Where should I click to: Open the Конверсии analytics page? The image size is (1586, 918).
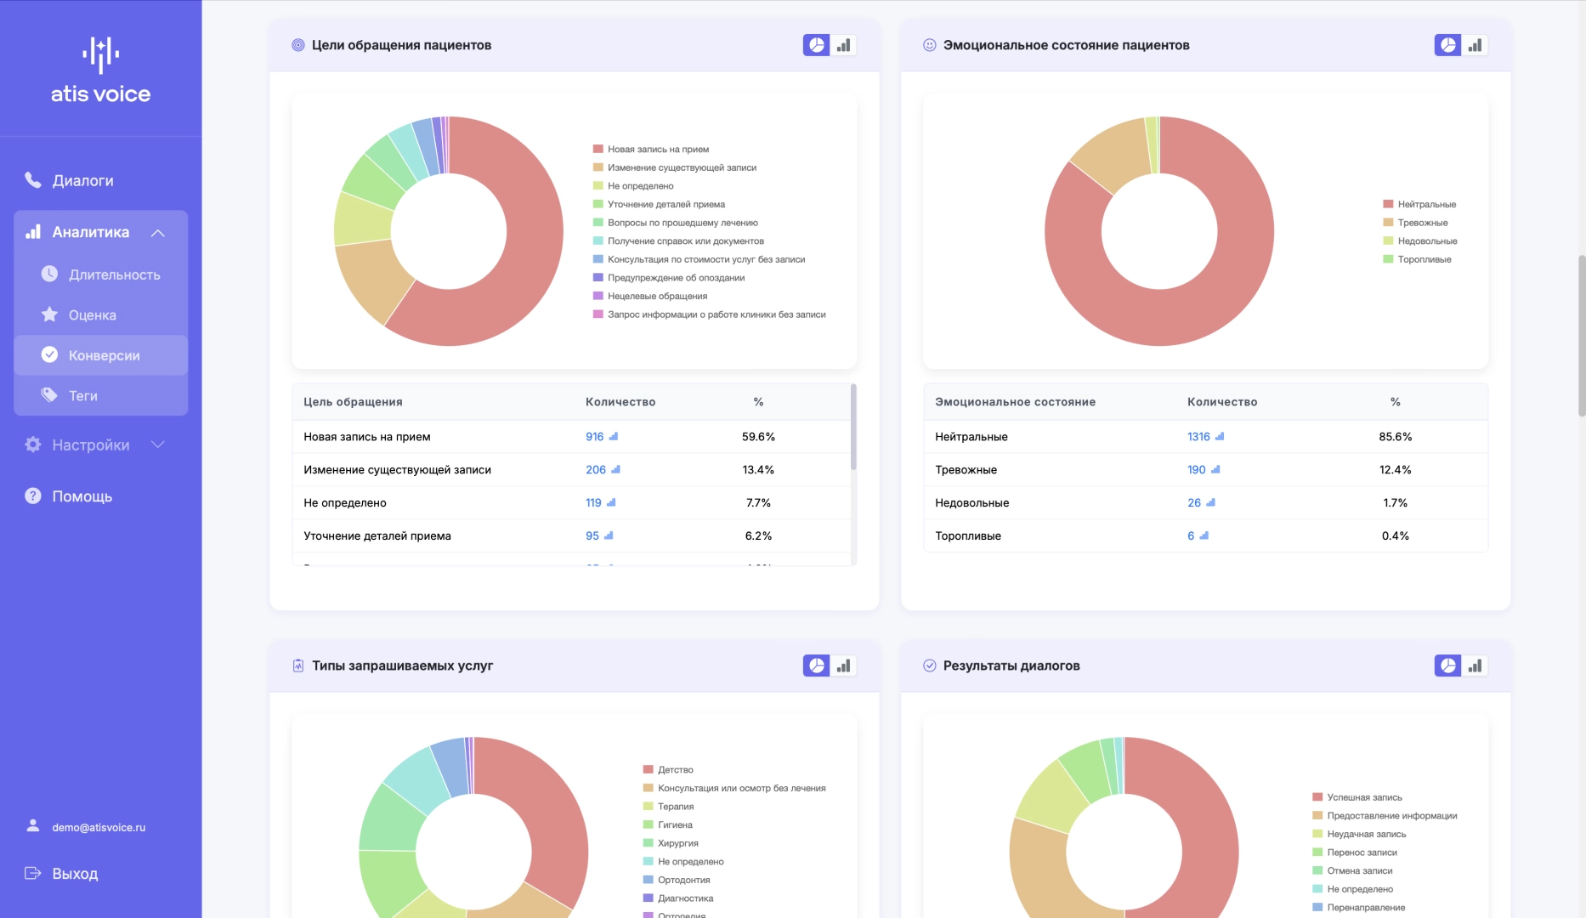(104, 355)
